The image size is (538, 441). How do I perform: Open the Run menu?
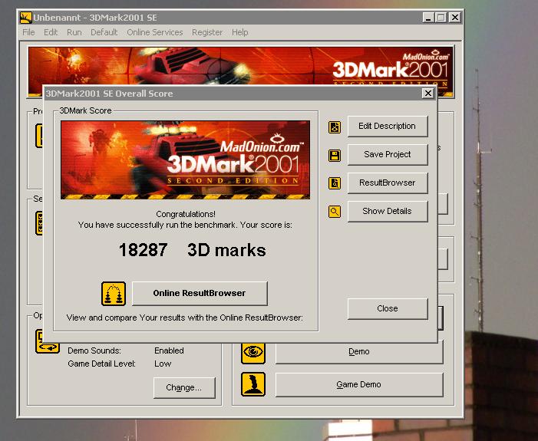[74, 32]
